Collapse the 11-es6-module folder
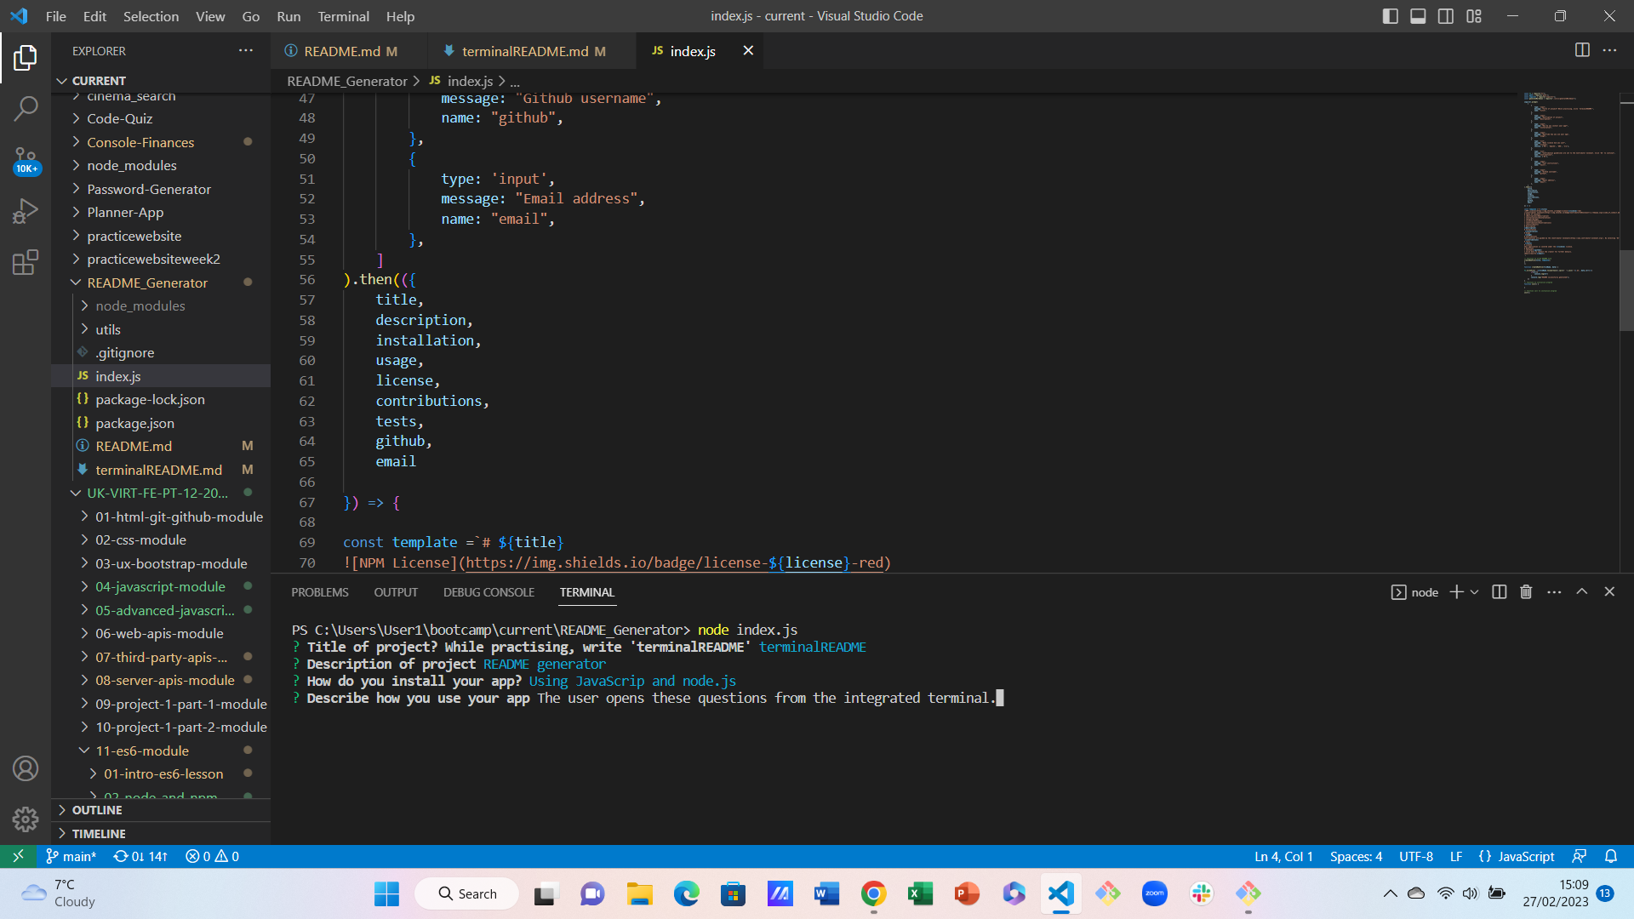Viewport: 1634px width, 919px height. point(161,751)
